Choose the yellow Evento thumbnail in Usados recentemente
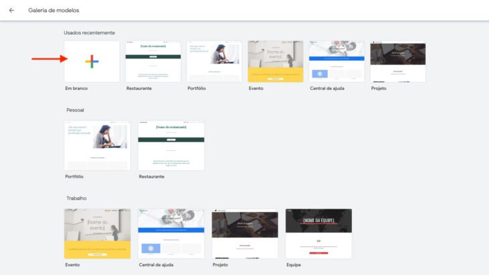This screenshot has width=489, height=275. (x=275, y=61)
